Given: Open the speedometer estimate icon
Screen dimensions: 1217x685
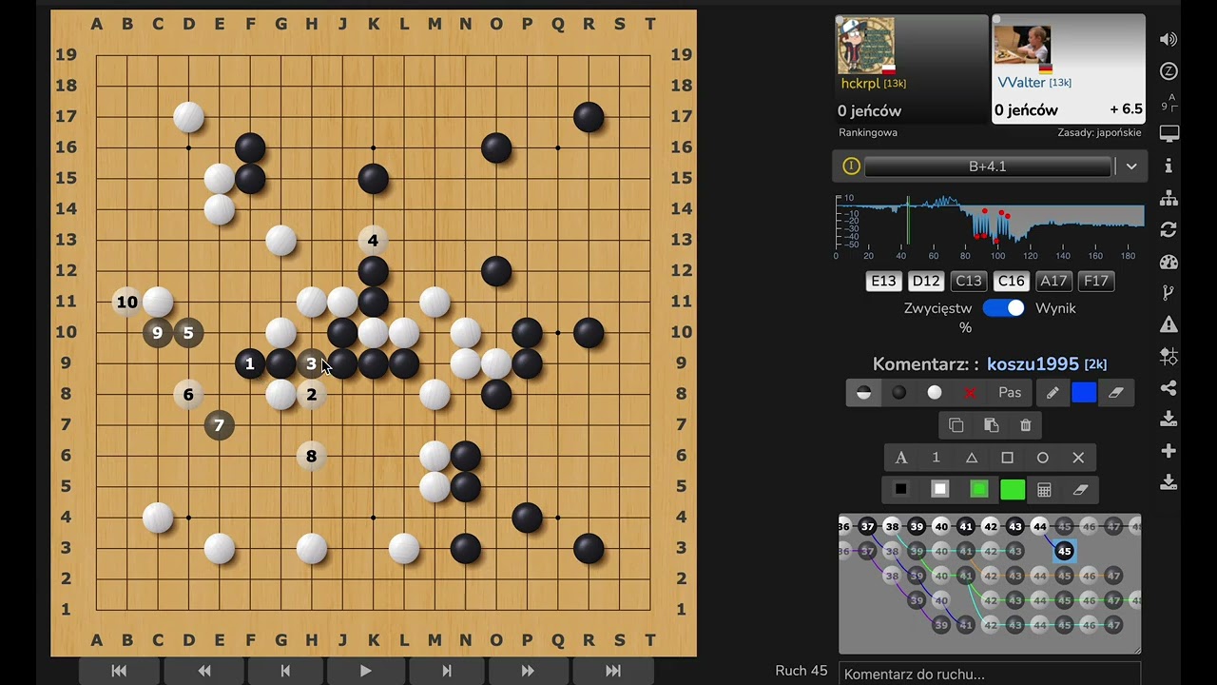Looking at the screenshot, I should pos(1169,262).
